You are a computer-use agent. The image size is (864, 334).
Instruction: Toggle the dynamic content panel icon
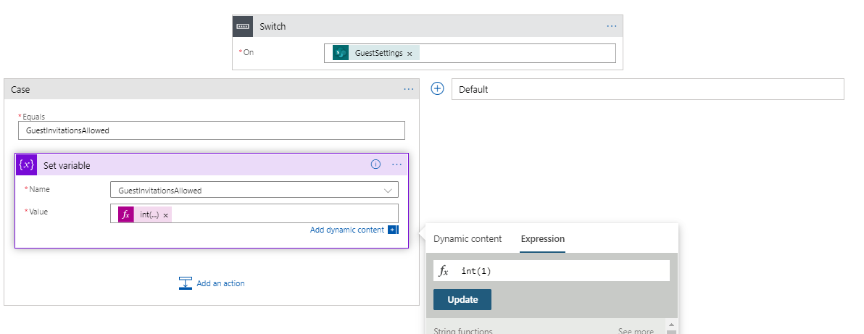393,230
